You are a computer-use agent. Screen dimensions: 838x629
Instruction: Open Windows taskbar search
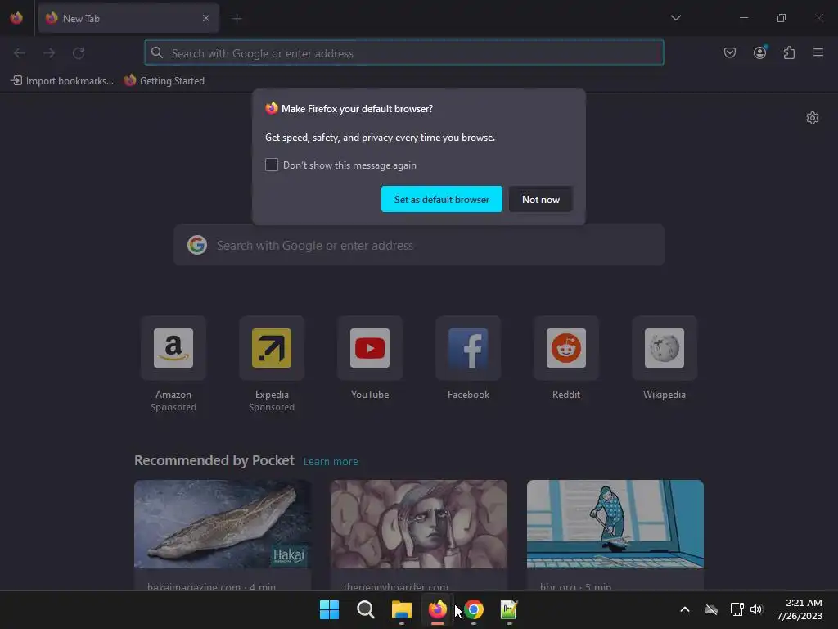click(x=366, y=609)
